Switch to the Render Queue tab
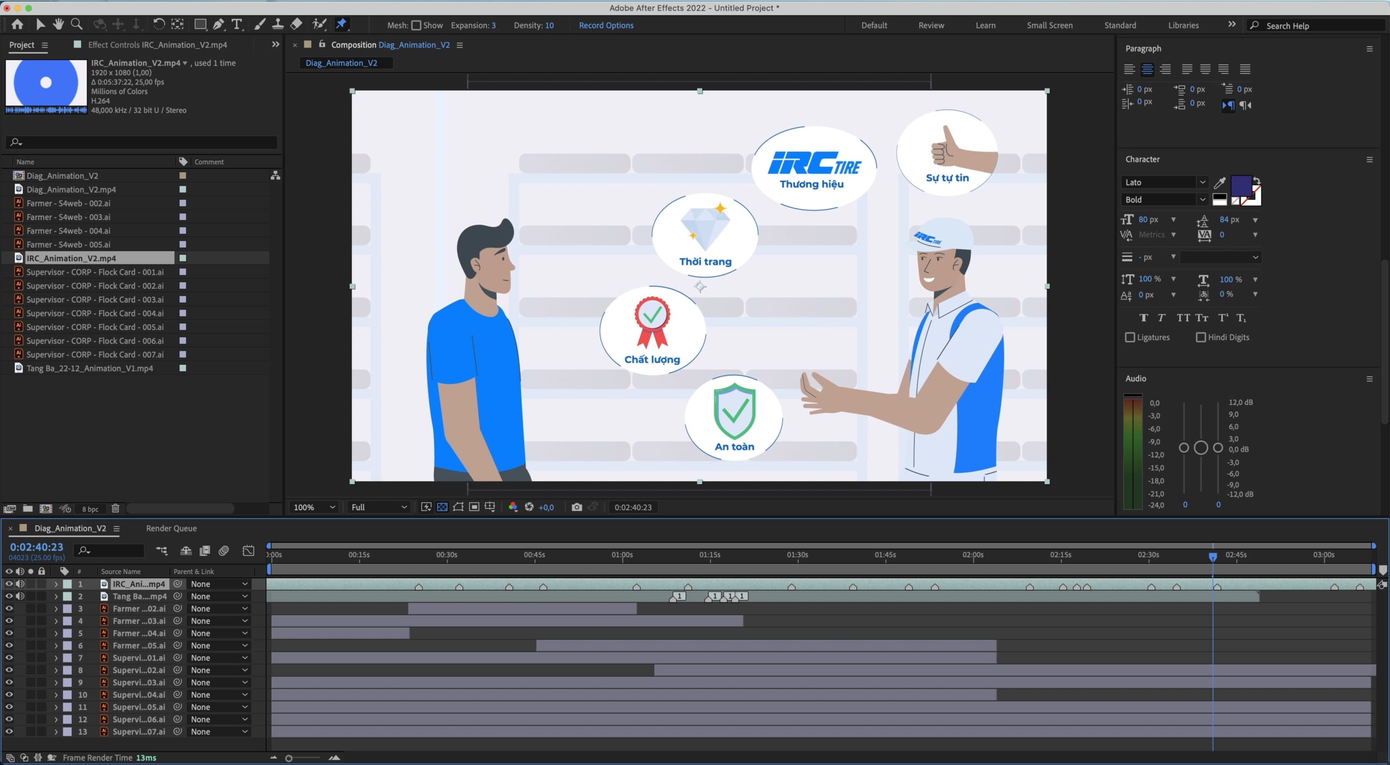 pyautogui.click(x=171, y=528)
